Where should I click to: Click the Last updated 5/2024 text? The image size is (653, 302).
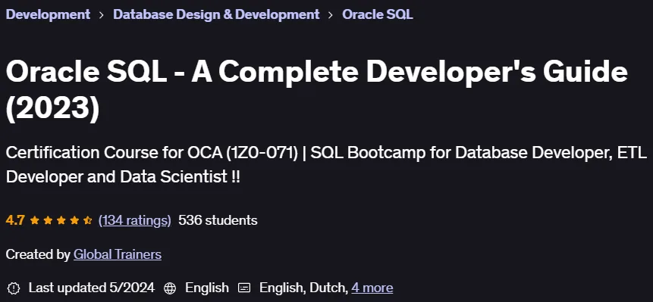point(92,288)
